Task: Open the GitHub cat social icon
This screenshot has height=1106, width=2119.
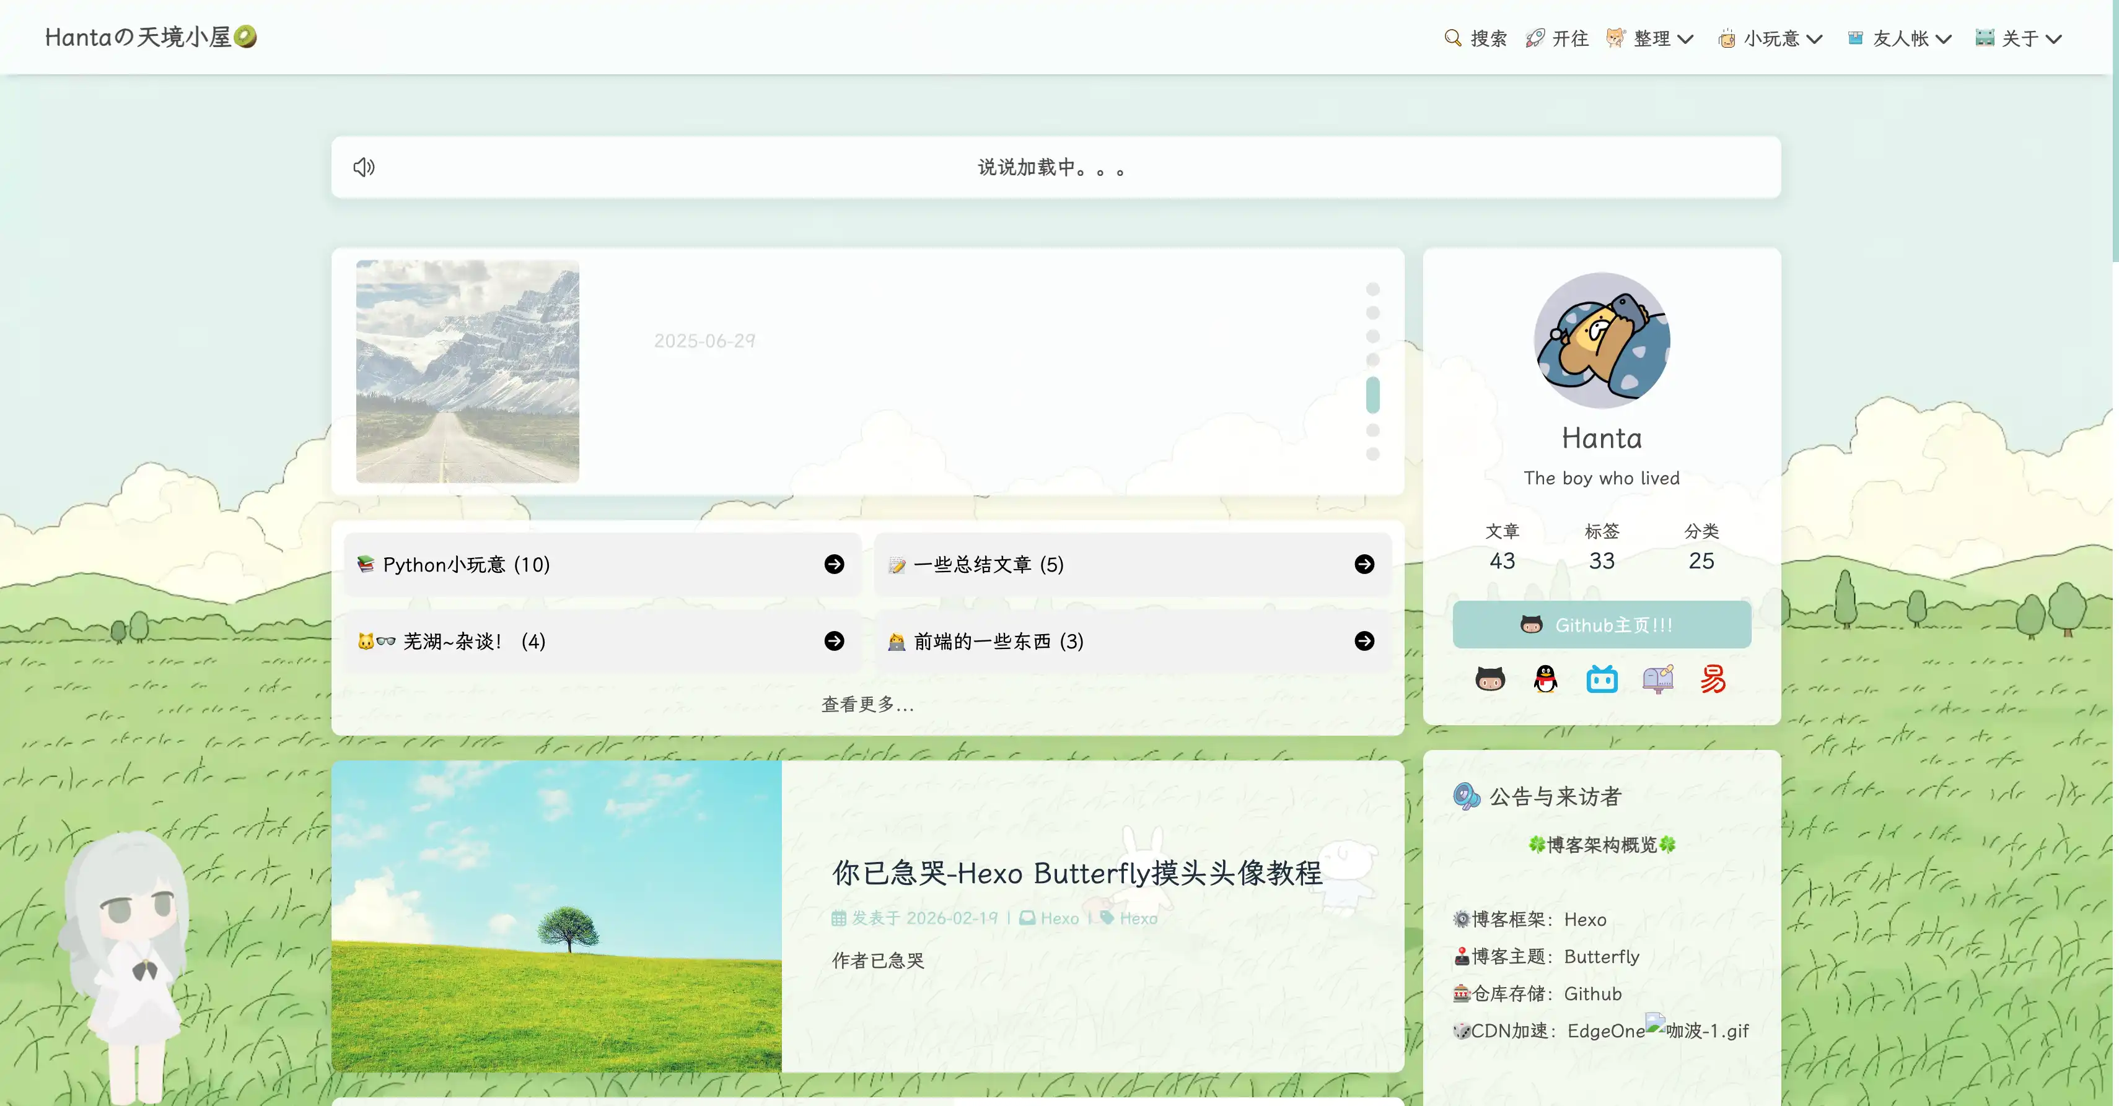Action: click(1489, 679)
